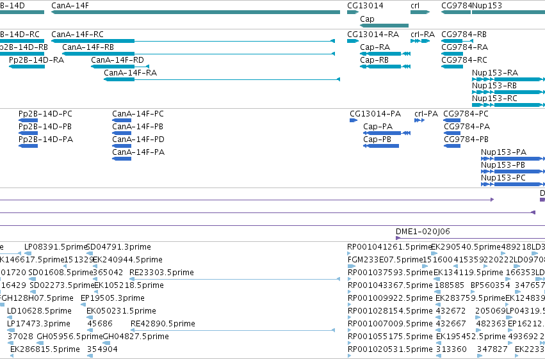545x359 pixels.
Task: Click the RP001007009.5prime EST label
Action: (x=390, y=324)
